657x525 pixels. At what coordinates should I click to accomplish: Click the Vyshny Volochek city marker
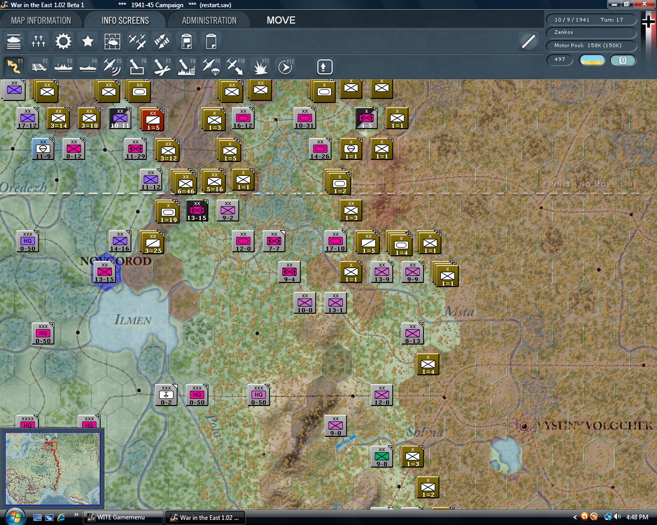point(524,426)
